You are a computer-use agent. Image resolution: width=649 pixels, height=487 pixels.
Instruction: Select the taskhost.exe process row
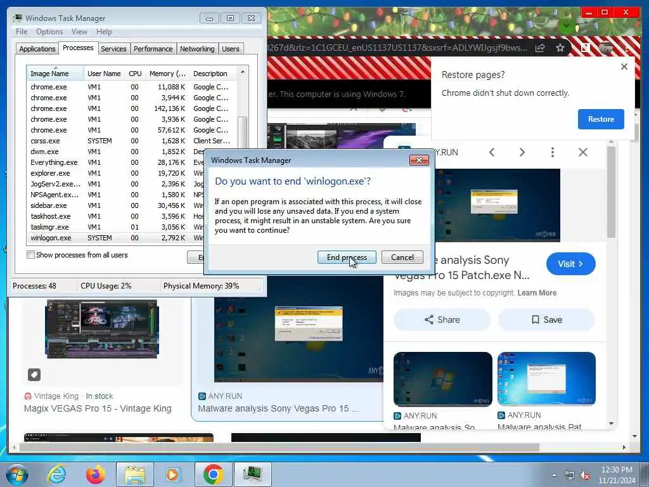point(116,216)
